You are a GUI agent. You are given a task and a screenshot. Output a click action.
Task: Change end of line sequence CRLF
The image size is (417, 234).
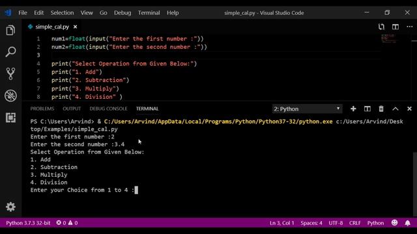pyautogui.click(x=354, y=223)
